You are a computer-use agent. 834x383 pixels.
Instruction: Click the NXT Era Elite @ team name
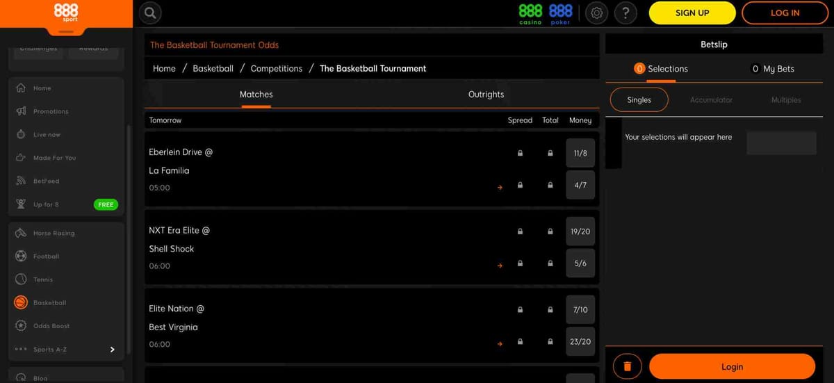[179, 230]
